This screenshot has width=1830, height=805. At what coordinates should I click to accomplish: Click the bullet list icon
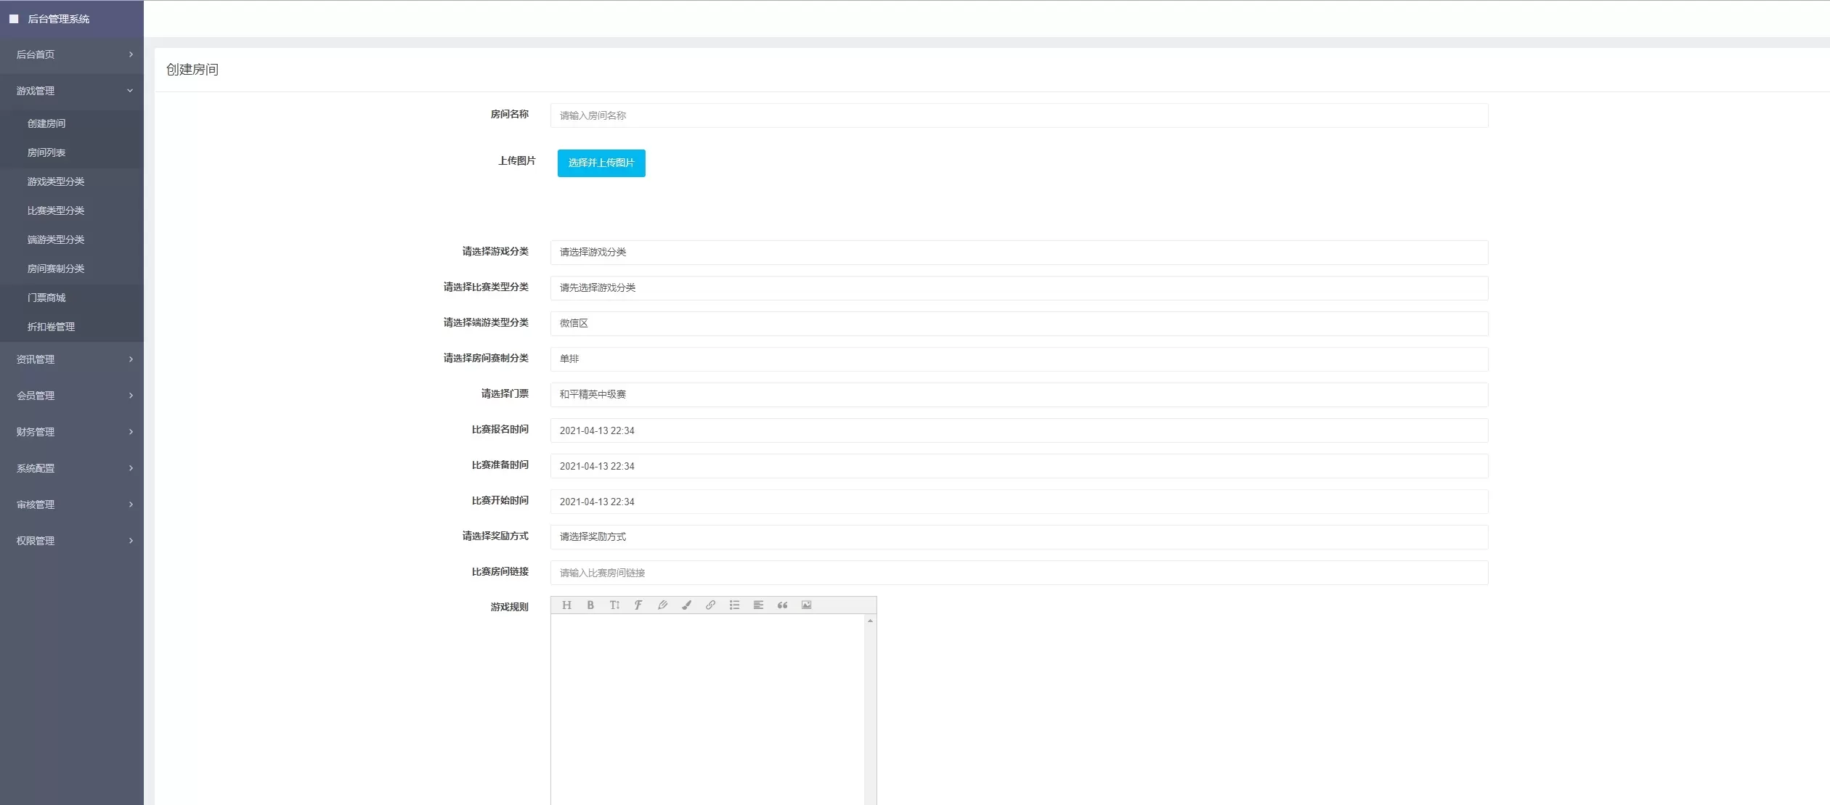click(734, 605)
